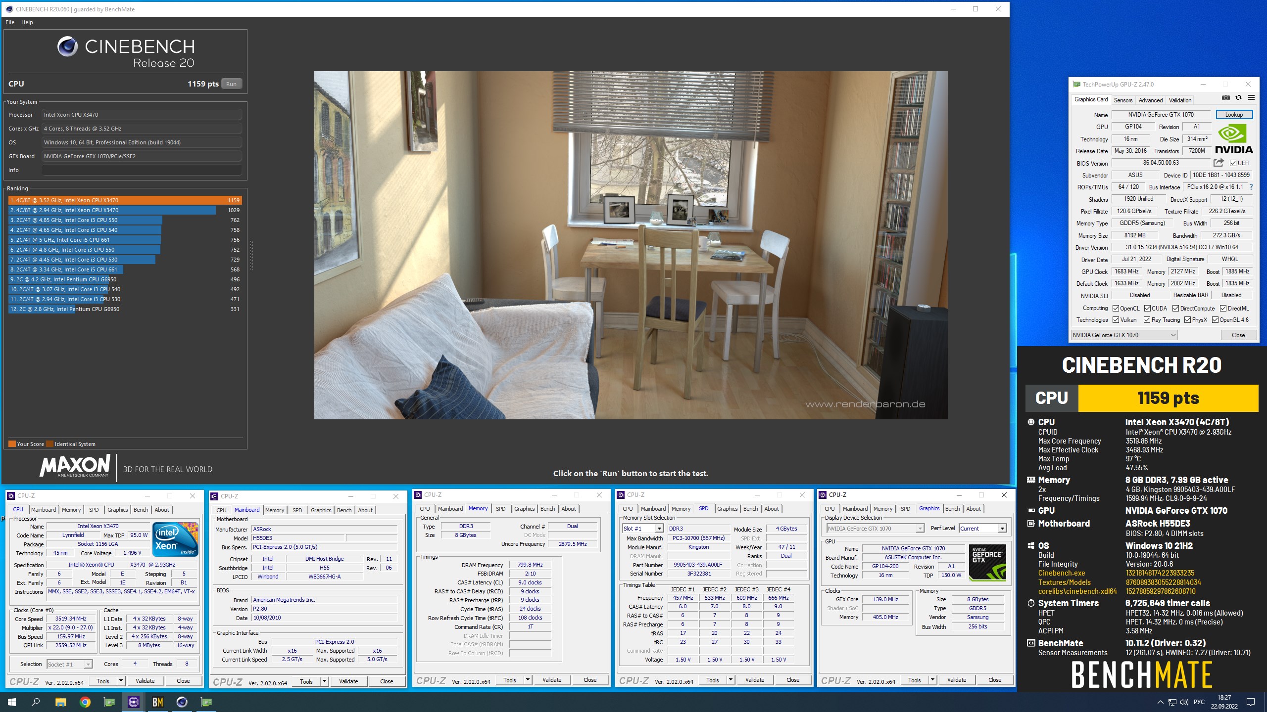Click the CPU-Z icon in the taskbar
The height and width of the screenshot is (712, 1267).
click(x=133, y=702)
